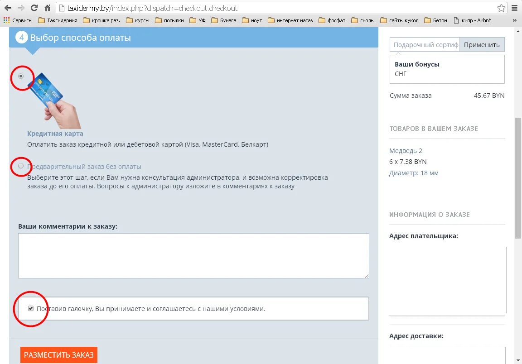This screenshot has width=522, height=364.
Task: Open the кипр - Airbnb bookmark
Action: point(477,20)
